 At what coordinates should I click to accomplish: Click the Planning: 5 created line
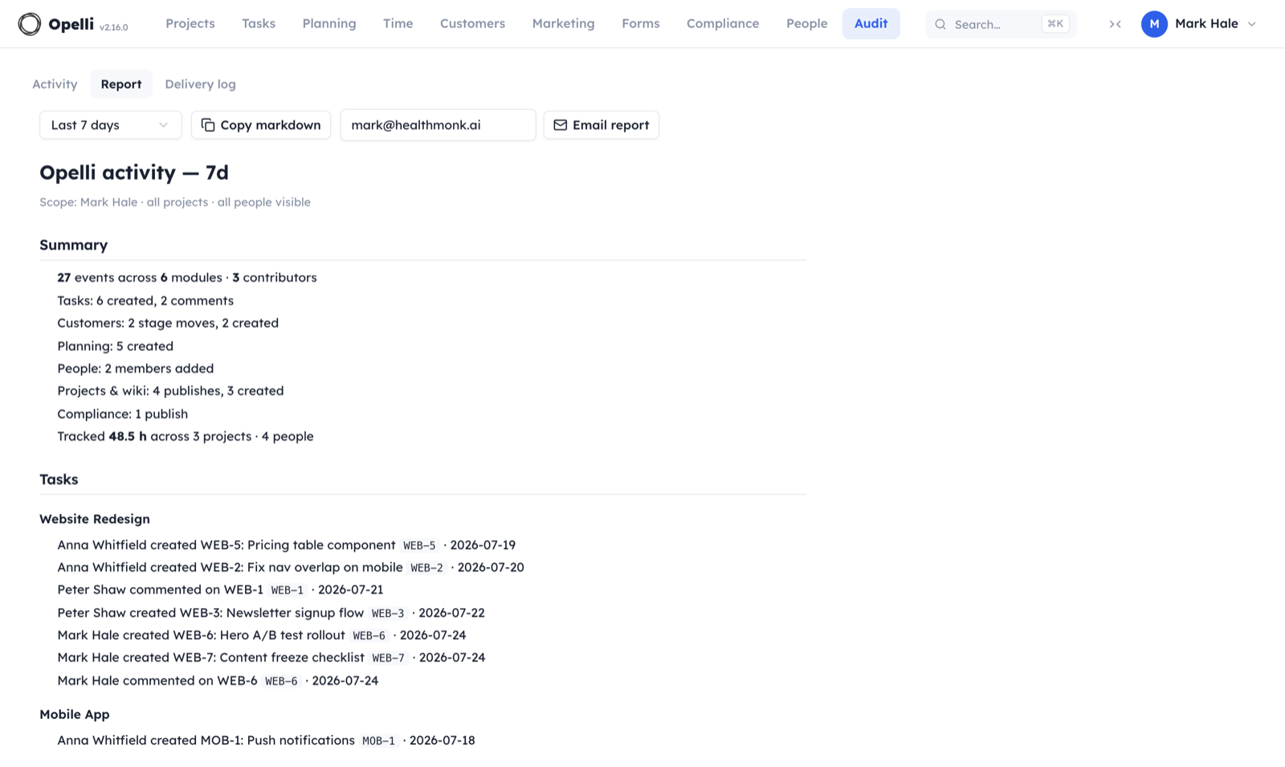tap(116, 347)
